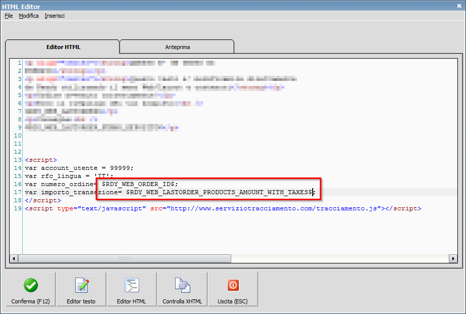Open the File menu

coord(8,16)
